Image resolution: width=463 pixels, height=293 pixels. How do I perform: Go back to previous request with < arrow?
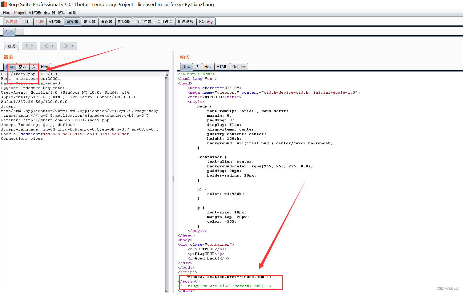[x=46, y=46]
